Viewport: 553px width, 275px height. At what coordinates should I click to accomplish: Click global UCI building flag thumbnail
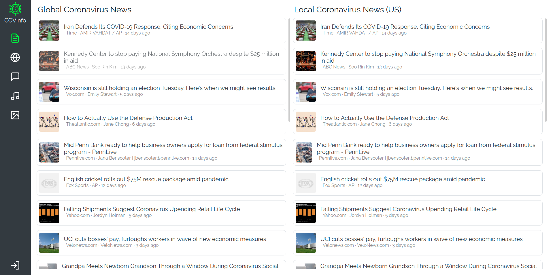pyautogui.click(x=49, y=243)
